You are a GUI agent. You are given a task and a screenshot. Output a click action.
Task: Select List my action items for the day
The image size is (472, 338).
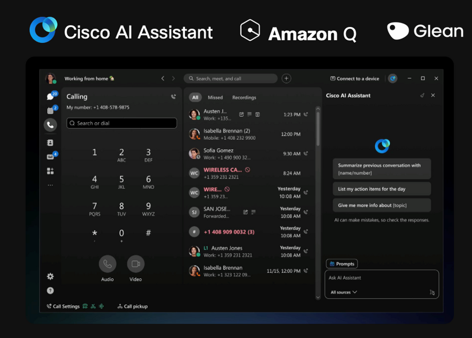(382, 189)
